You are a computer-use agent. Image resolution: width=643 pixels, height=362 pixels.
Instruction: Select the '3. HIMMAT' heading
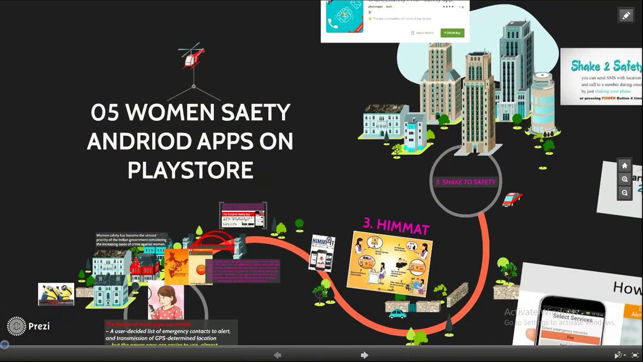click(396, 226)
